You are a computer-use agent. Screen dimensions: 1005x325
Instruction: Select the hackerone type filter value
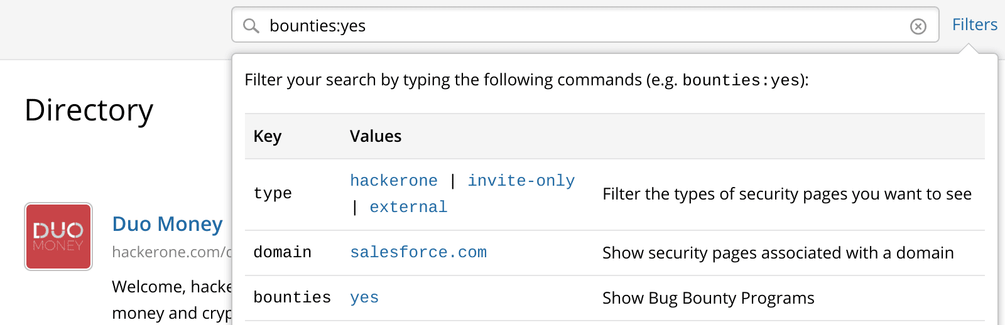click(x=393, y=181)
